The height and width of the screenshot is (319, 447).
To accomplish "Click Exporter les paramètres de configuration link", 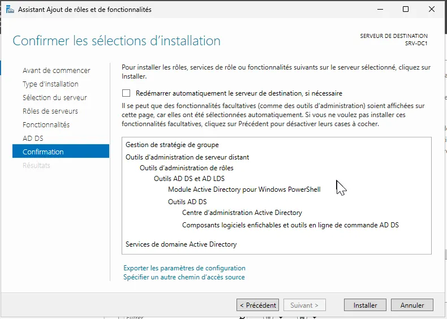I will coord(184,268).
